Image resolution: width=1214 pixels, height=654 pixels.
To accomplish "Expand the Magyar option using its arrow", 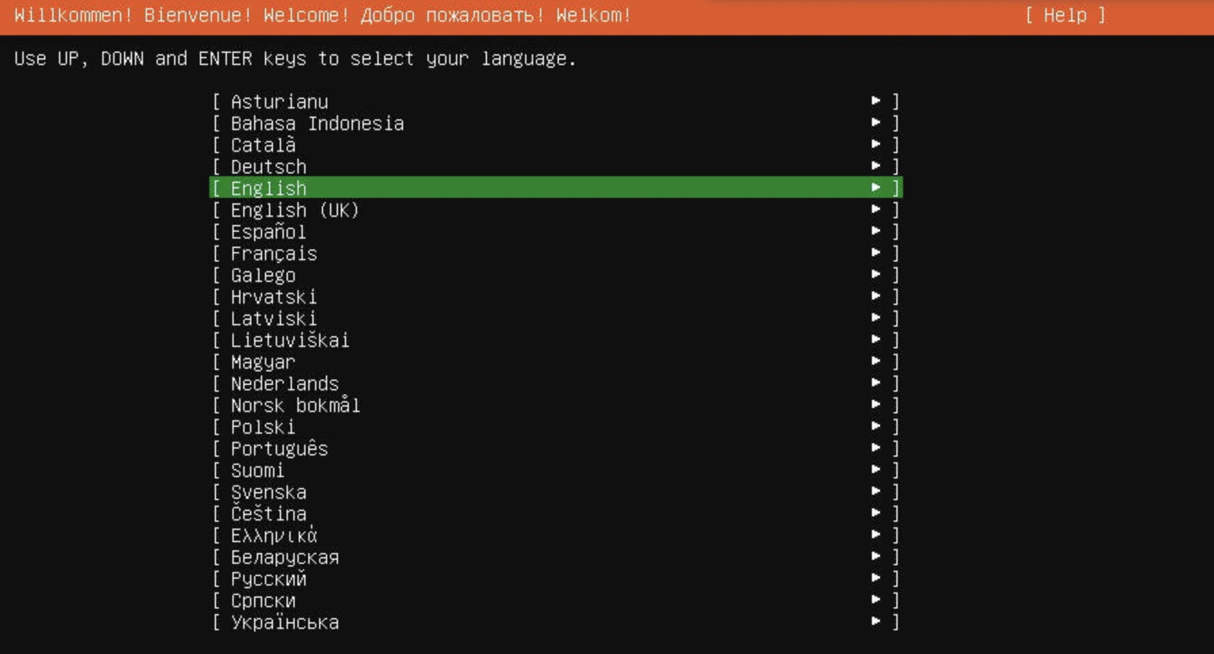I will (876, 361).
